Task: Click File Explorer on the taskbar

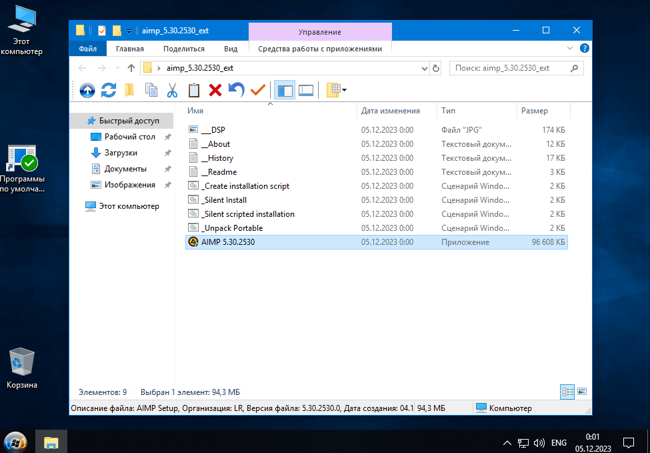Action: pyautogui.click(x=51, y=442)
